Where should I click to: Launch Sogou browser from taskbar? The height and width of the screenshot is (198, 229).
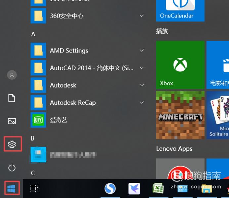[110, 188]
